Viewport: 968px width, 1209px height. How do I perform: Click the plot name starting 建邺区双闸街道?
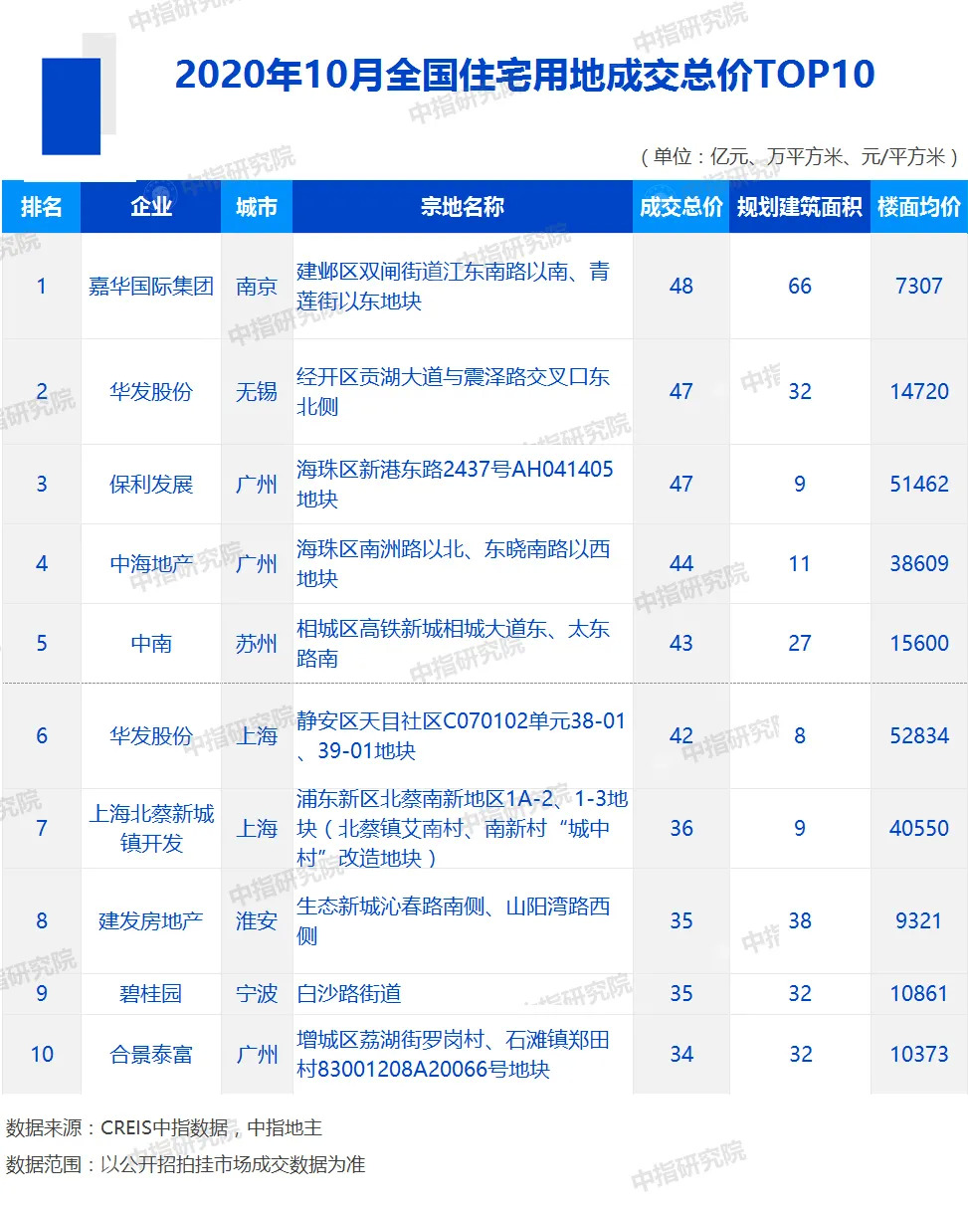[x=454, y=287]
